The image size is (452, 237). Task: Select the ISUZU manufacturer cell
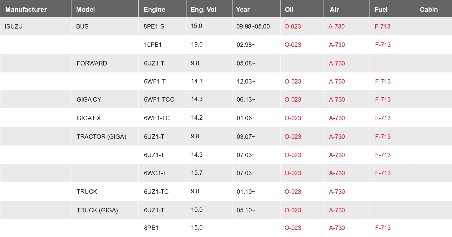pyautogui.click(x=14, y=26)
